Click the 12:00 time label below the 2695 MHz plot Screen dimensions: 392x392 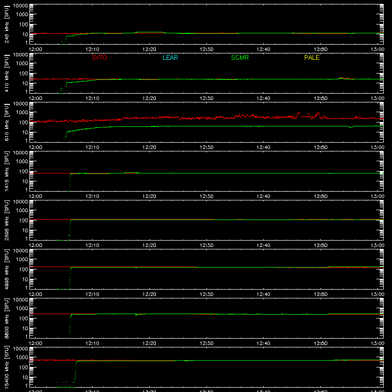(x=35, y=245)
